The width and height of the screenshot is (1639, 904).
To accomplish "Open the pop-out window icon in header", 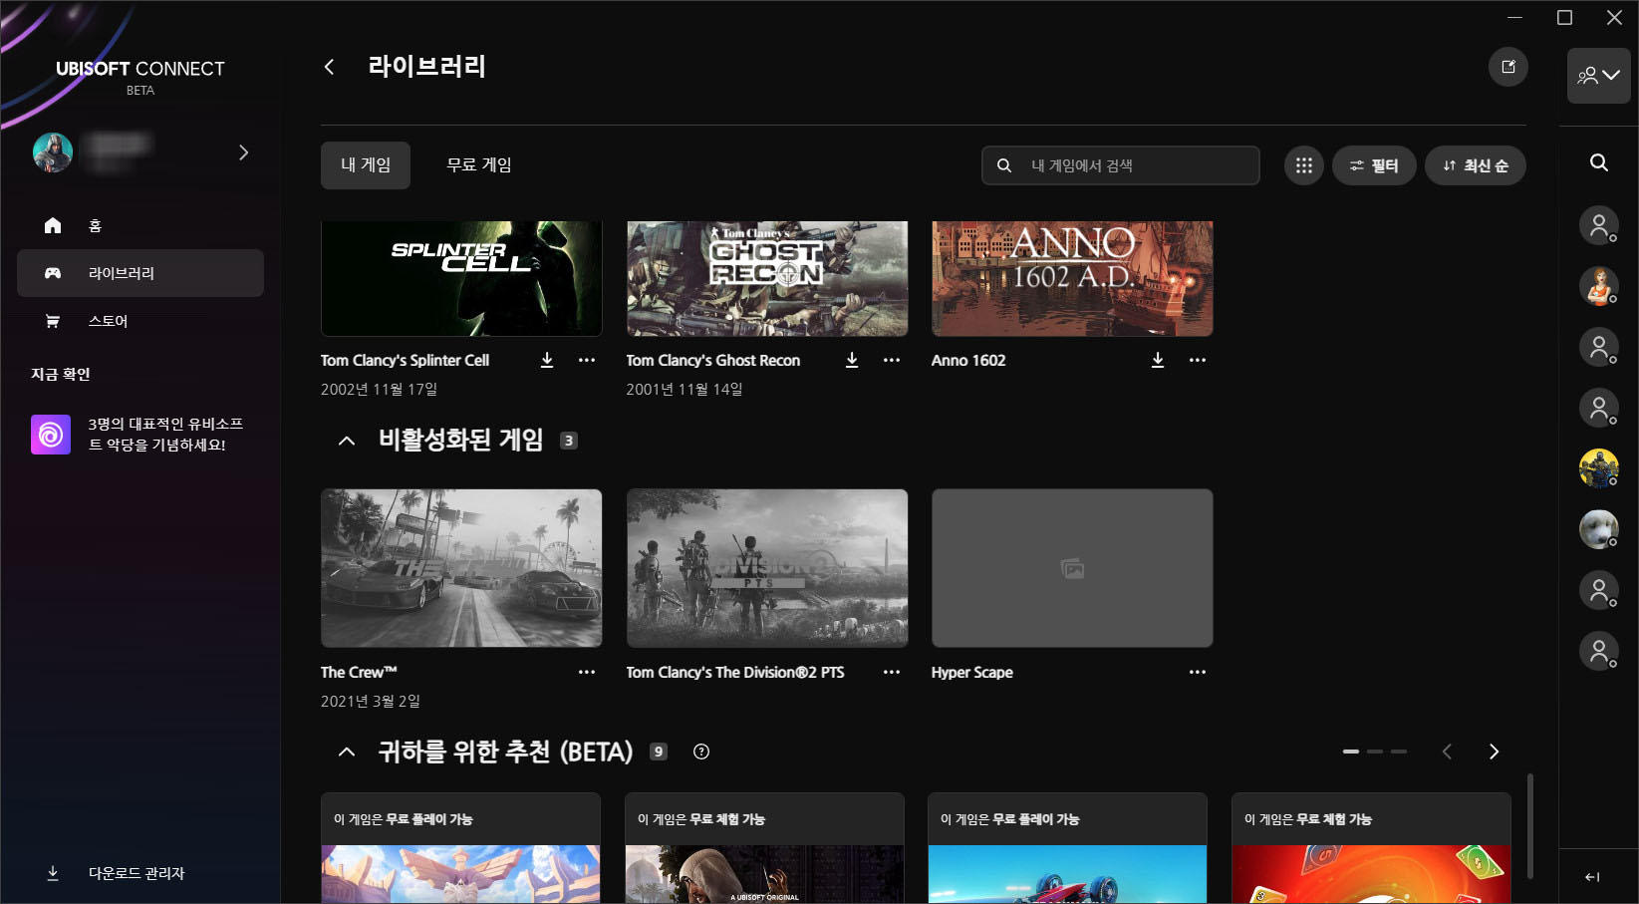I will (x=1507, y=67).
